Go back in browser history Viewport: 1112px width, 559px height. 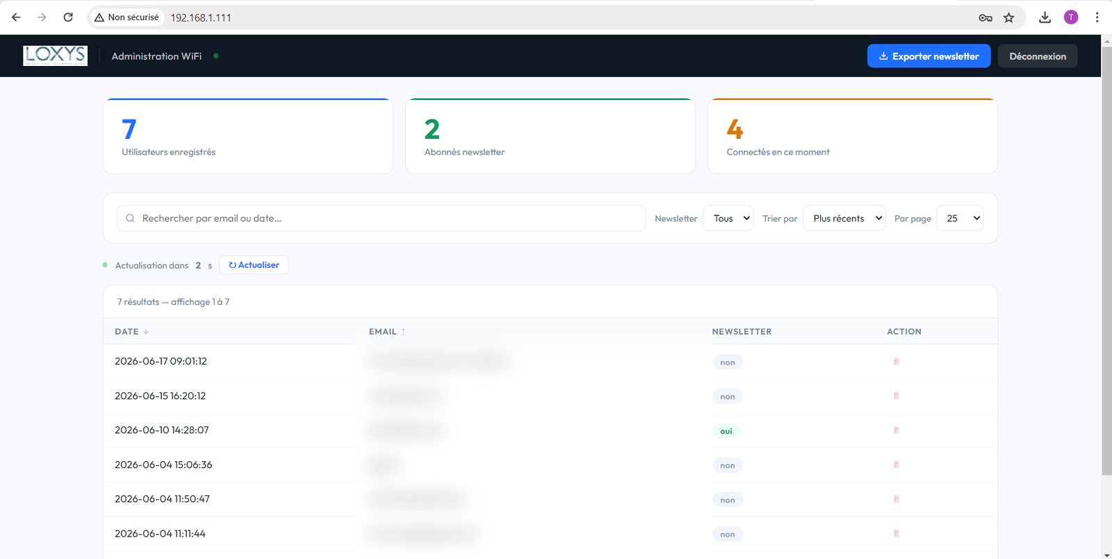16,17
